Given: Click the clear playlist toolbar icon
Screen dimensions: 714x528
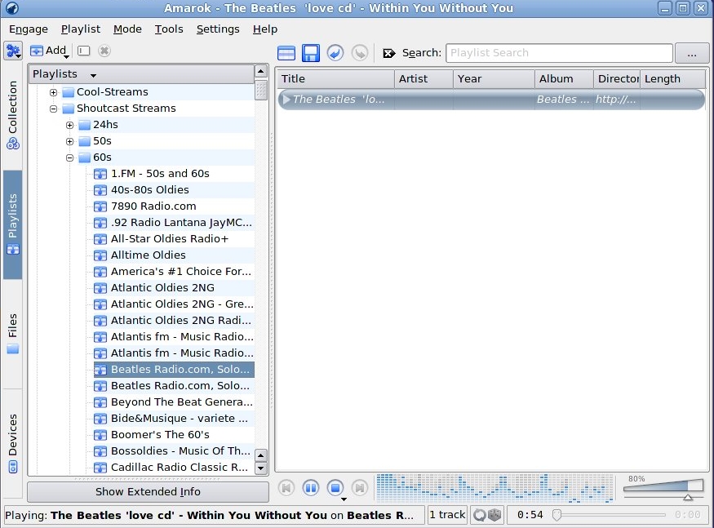Looking at the screenshot, I should (286, 53).
